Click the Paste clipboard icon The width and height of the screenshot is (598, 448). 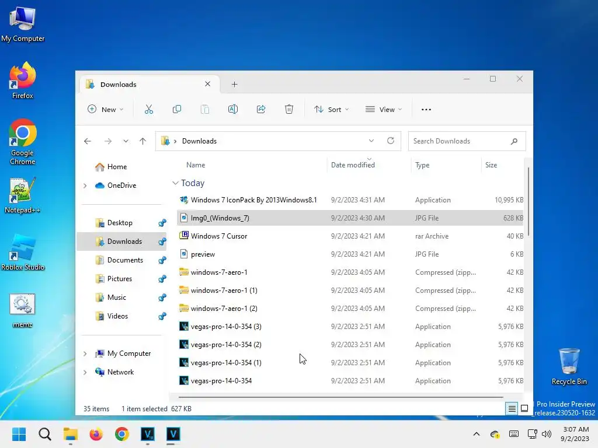point(205,109)
